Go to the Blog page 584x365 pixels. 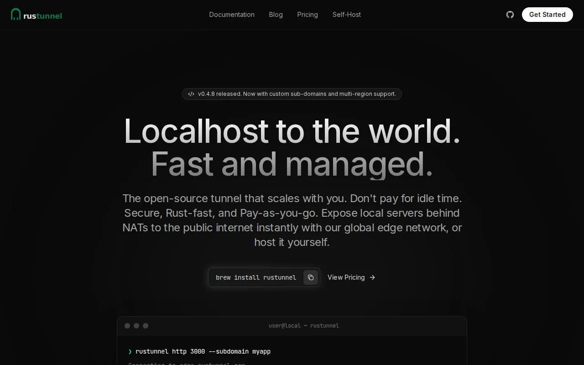pos(276,15)
